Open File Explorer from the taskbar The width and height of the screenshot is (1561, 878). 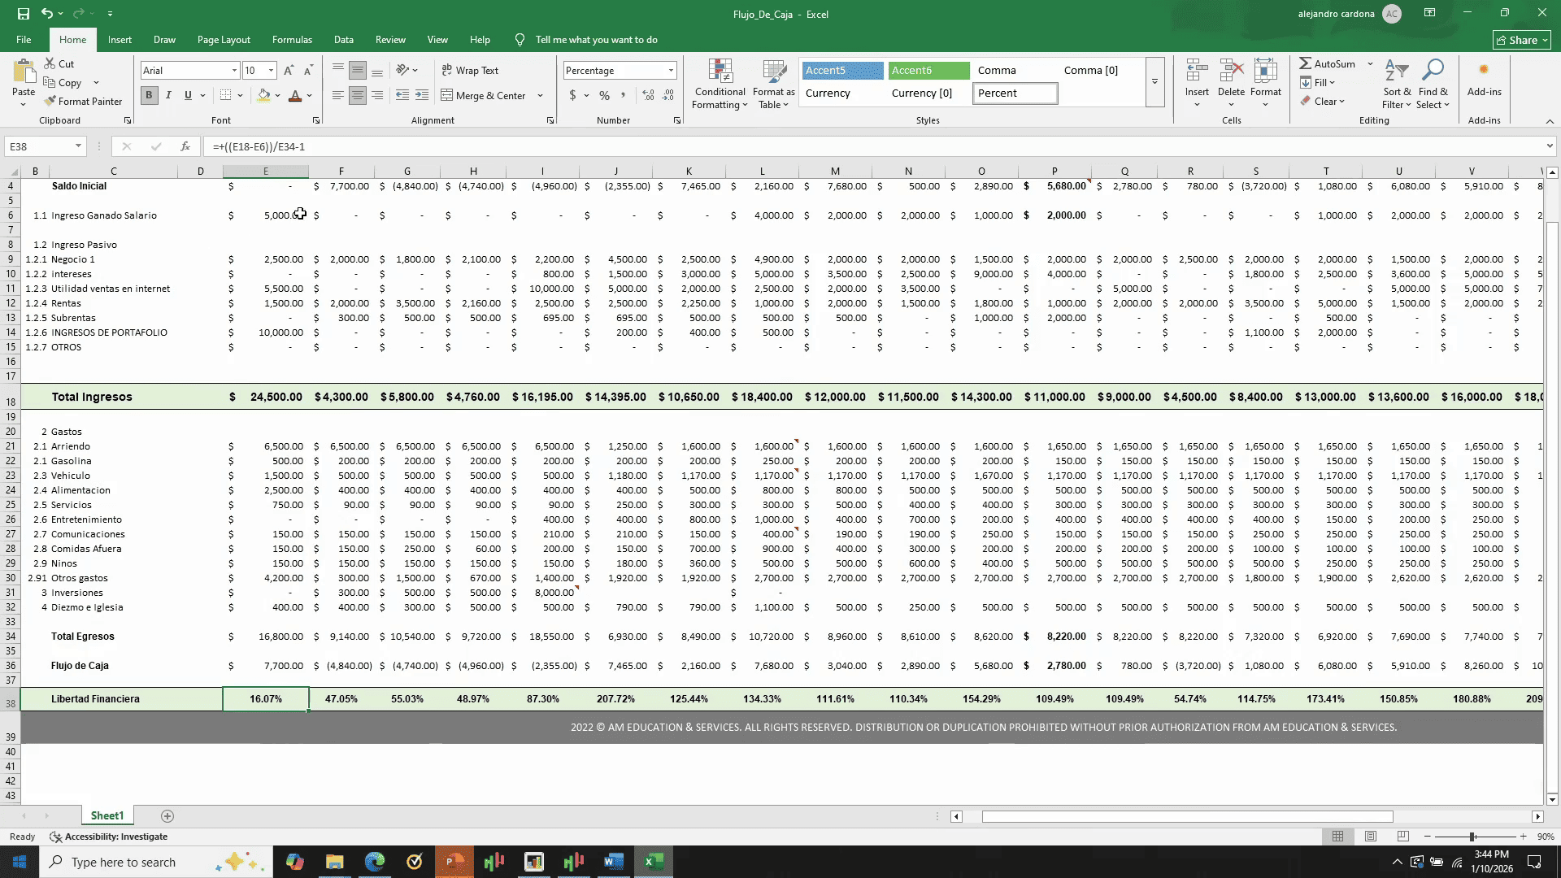click(x=335, y=862)
